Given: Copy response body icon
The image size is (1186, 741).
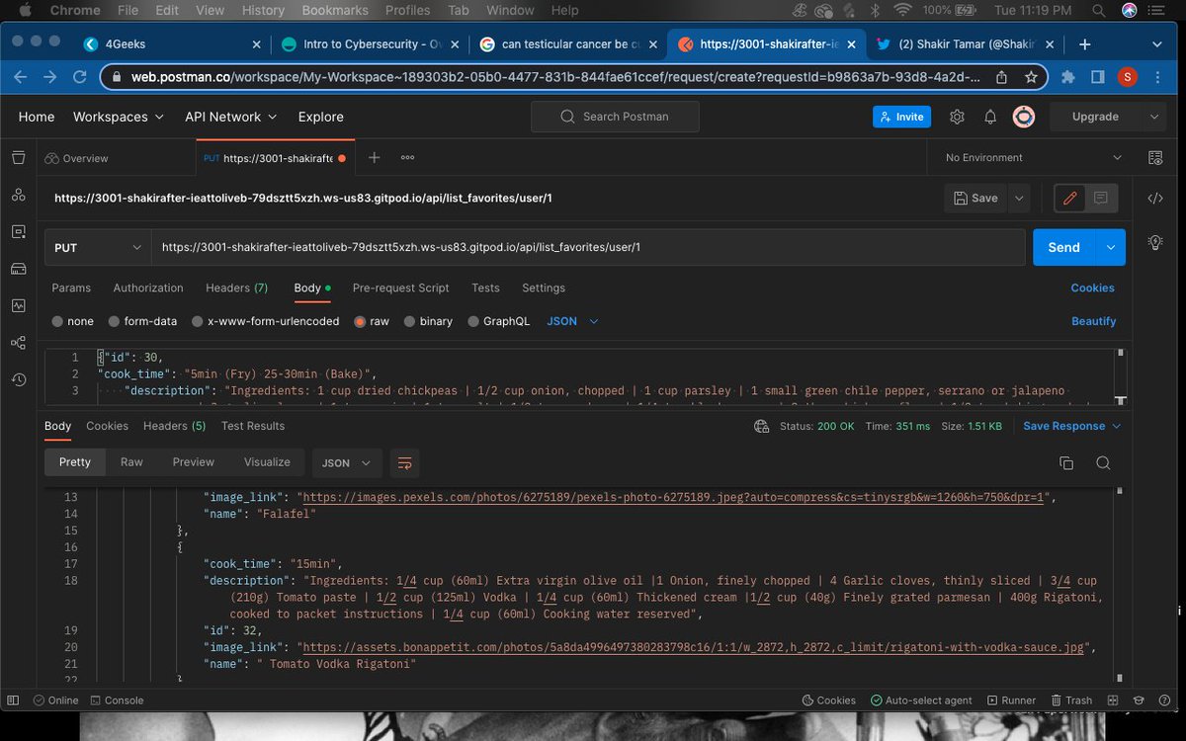Looking at the screenshot, I should pyautogui.click(x=1066, y=462).
